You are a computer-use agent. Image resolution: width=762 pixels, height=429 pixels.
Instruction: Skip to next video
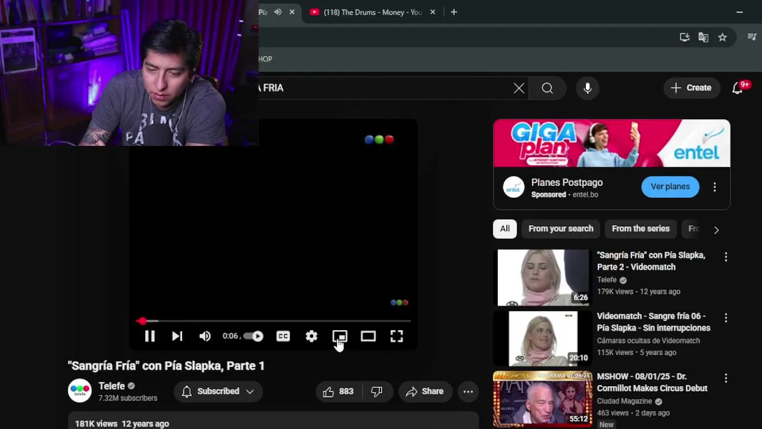(x=177, y=337)
